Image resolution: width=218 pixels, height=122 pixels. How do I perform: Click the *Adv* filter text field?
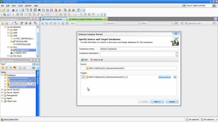point(16,64)
